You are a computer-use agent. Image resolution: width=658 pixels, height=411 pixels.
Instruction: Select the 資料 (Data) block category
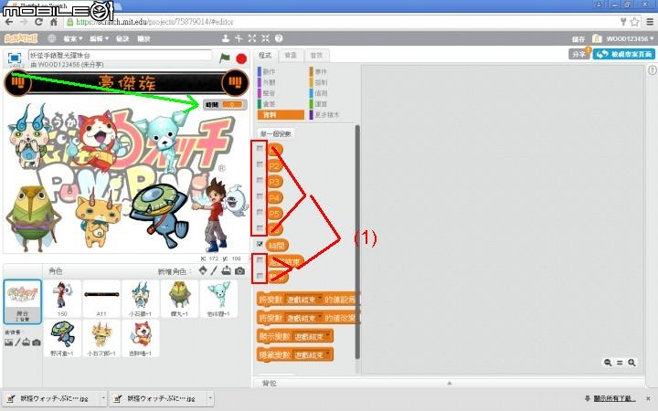pyautogui.click(x=281, y=115)
